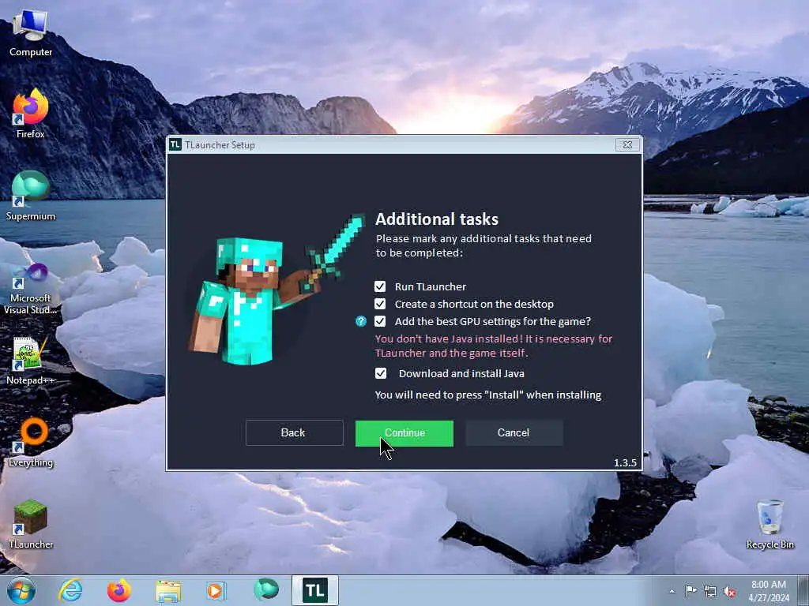This screenshot has height=606, width=809.
Task: Show hidden system tray icons
Action: tap(672, 591)
